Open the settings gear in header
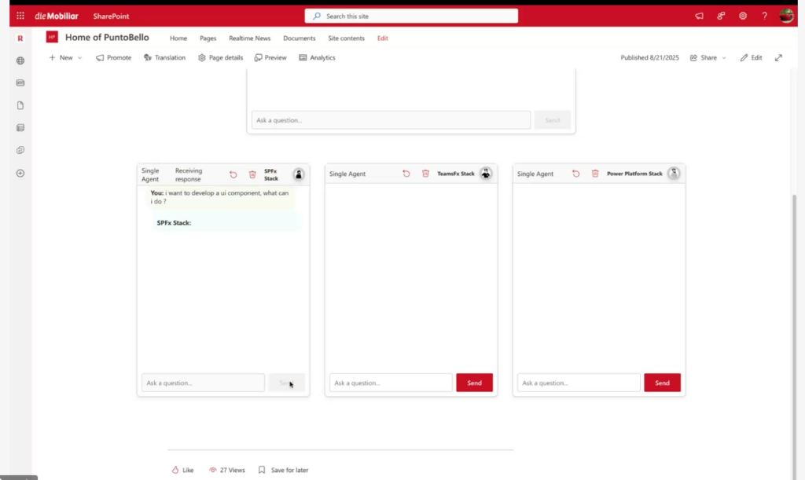Image resolution: width=805 pixels, height=480 pixels. 743,16
